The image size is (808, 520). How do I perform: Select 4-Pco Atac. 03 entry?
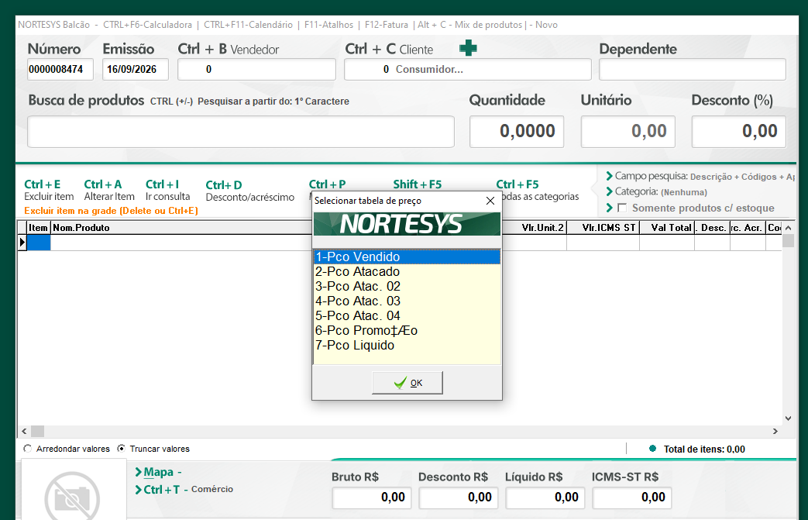pos(407,301)
